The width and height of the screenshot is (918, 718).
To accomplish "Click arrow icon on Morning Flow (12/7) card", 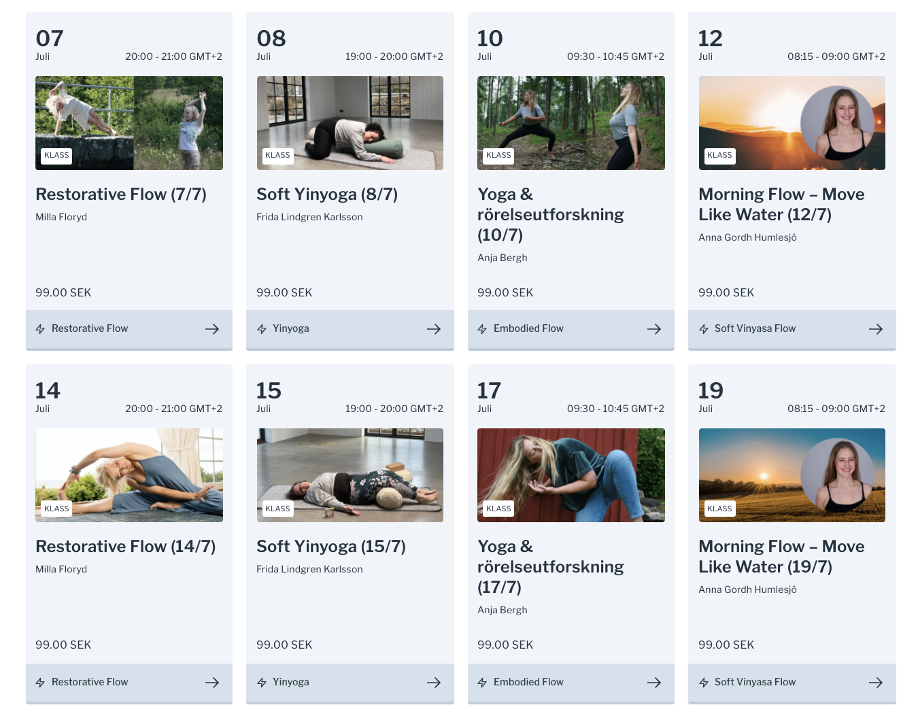I will click(876, 329).
